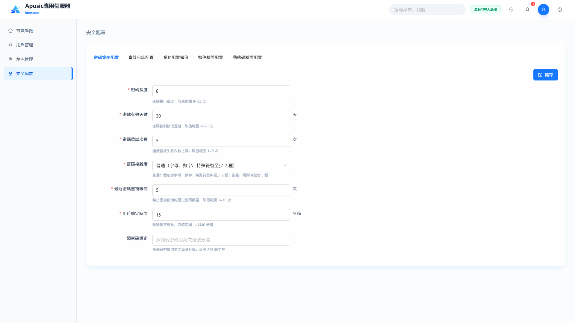This screenshot has height=323, width=575.
Task: Focus the 密碼重試次數 input field
Action: click(x=221, y=141)
